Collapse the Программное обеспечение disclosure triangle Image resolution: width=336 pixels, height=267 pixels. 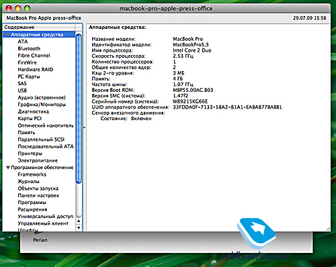8,168
